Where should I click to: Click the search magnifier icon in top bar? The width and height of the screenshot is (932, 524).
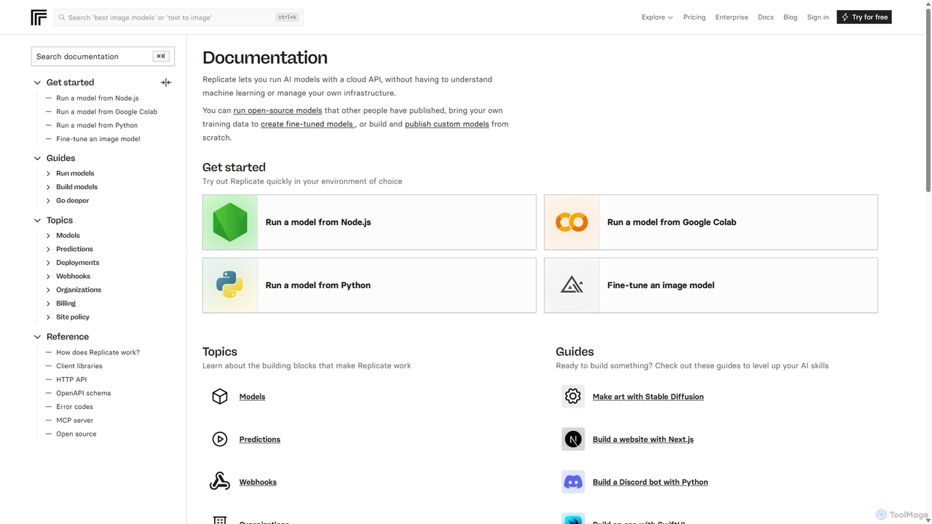[x=62, y=17]
